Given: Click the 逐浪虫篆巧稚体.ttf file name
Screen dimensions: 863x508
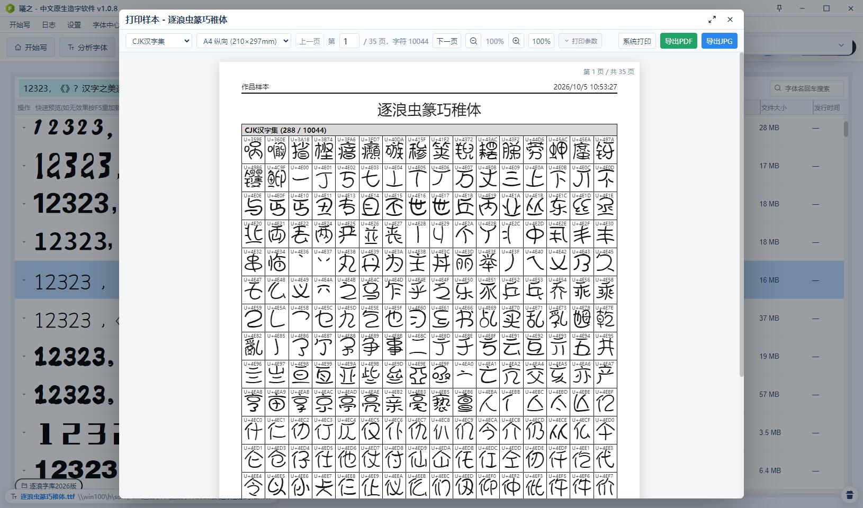Looking at the screenshot, I should (48, 497).
